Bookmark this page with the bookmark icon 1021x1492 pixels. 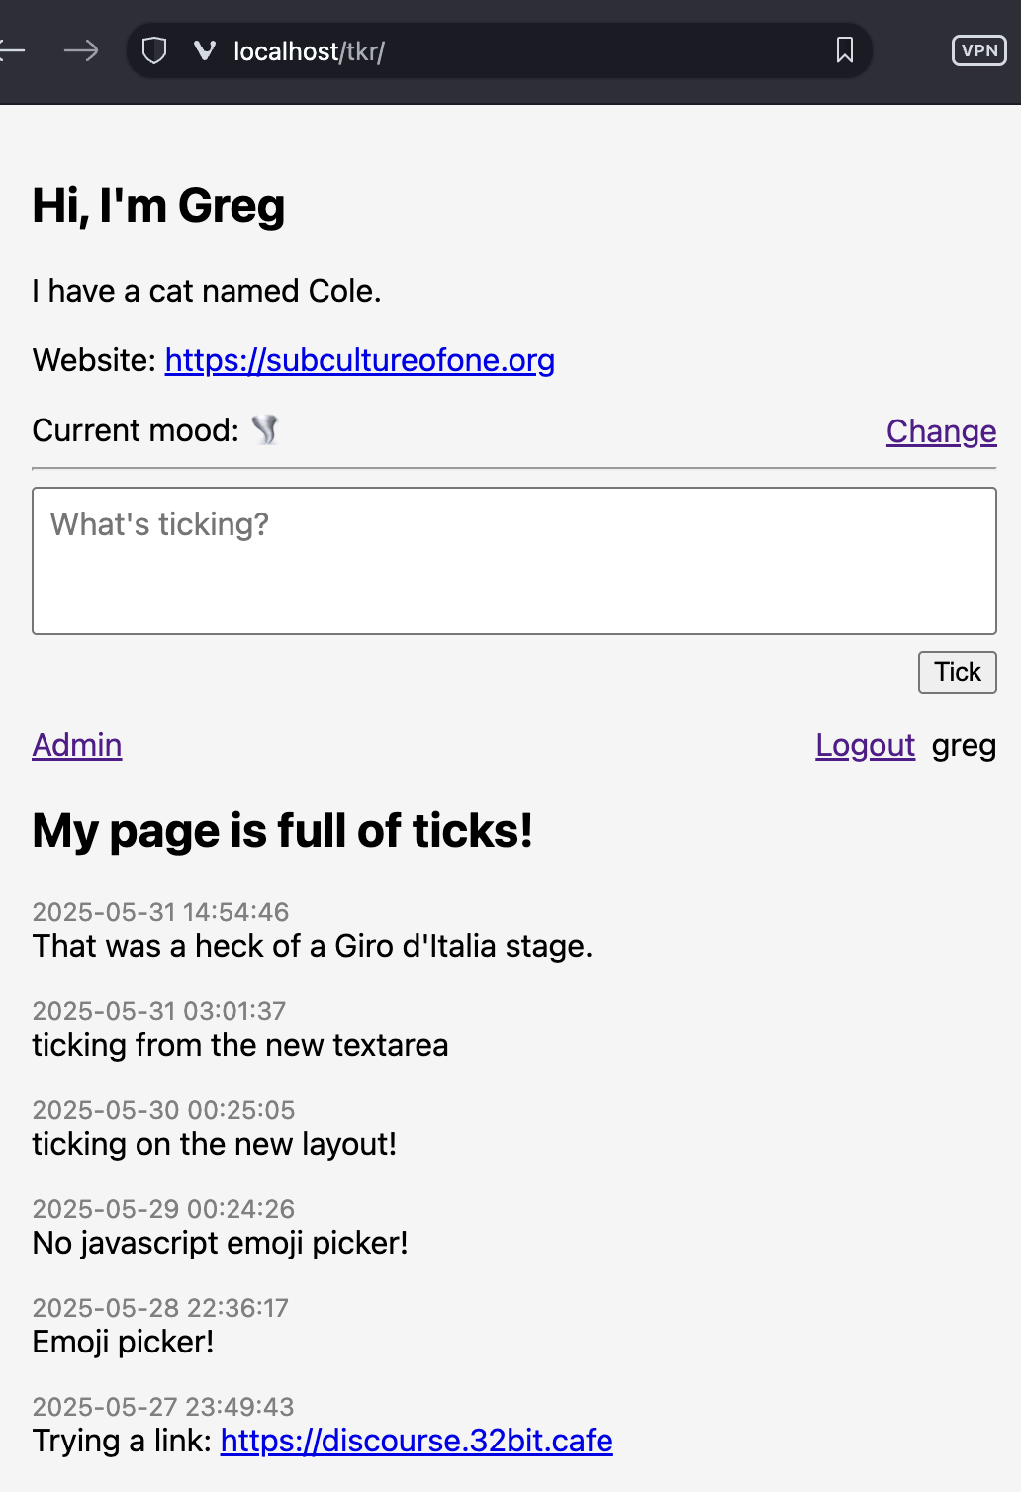click(x=845, y=50)
